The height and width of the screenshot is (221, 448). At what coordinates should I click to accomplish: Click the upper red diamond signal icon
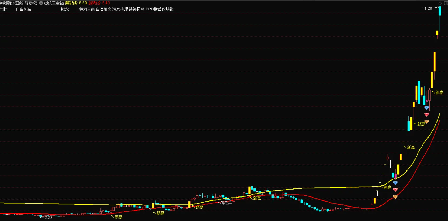click(x=426, y=114)
